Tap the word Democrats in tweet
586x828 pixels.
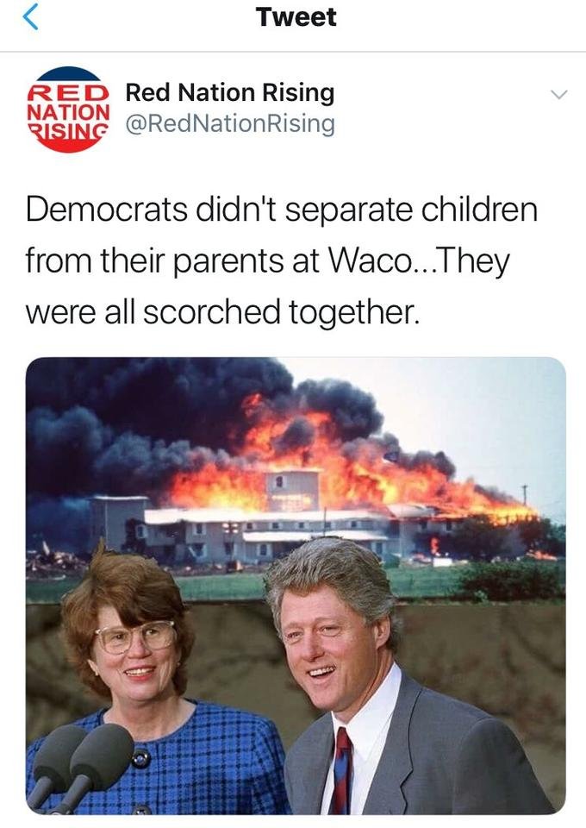tap(106, 209)
